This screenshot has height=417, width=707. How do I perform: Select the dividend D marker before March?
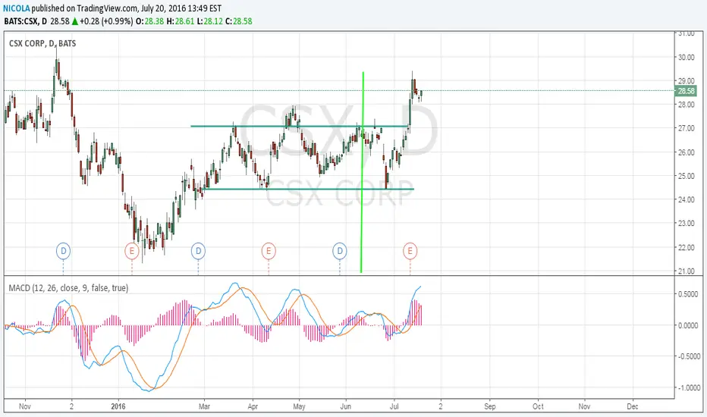pos(199,251)
